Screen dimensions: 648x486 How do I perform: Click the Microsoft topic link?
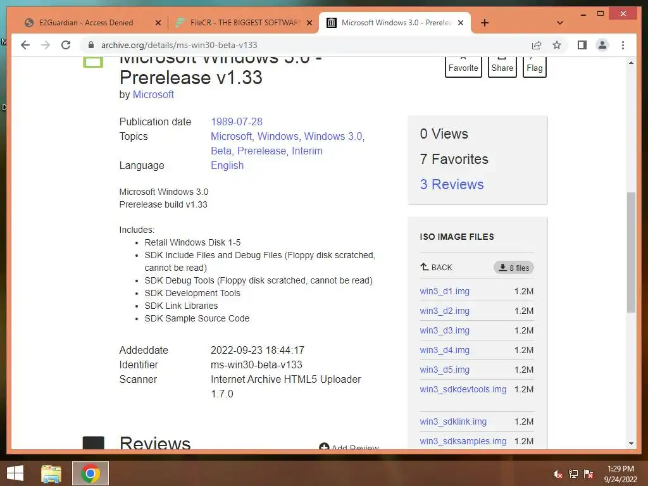coord(232,137)
